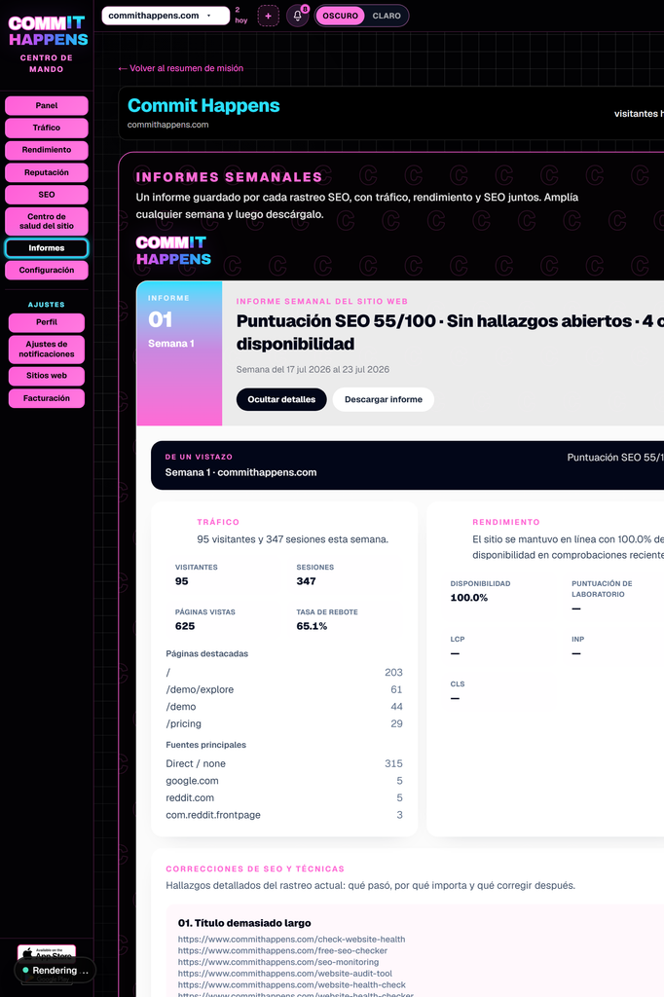This screenshot has height=997, width=664.
Task: Click the Direct / none source row
Action: click(284, 763)
